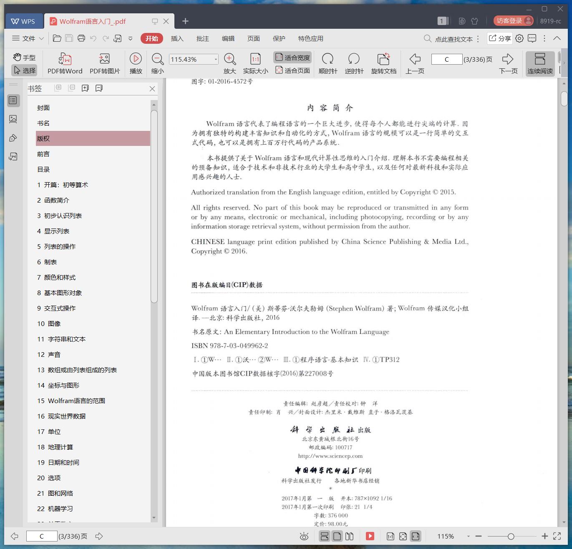Click bookmark panel vertical scrollbar
572x549 pixels.
(x=154, y=206)
